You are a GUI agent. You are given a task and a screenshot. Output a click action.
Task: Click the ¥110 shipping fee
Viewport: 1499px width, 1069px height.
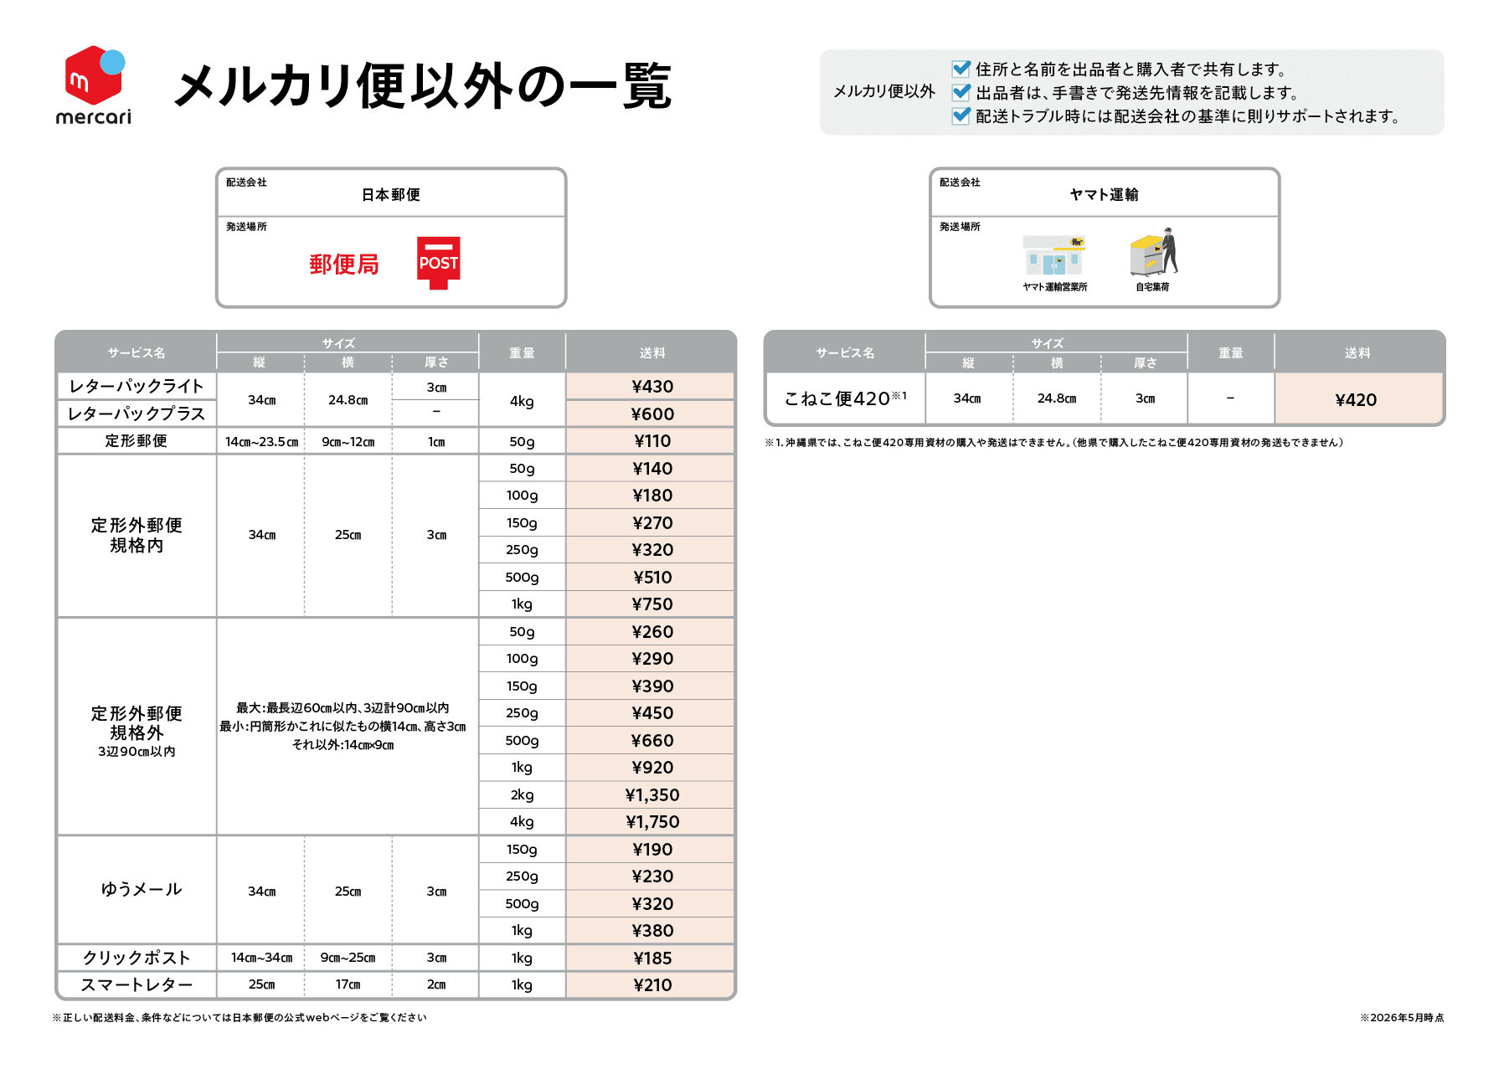coord(652,441)
